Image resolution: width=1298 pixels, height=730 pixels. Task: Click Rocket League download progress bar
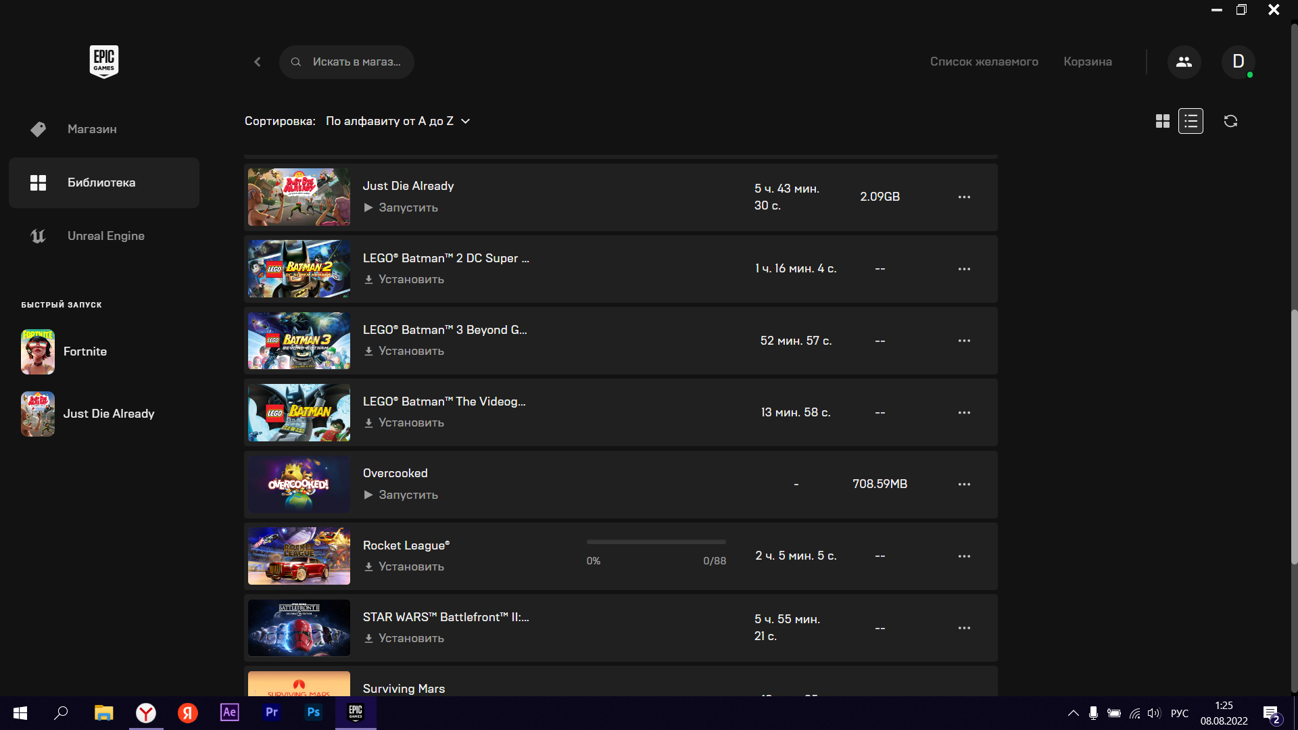pyautogui.click(x=656, y=542)
